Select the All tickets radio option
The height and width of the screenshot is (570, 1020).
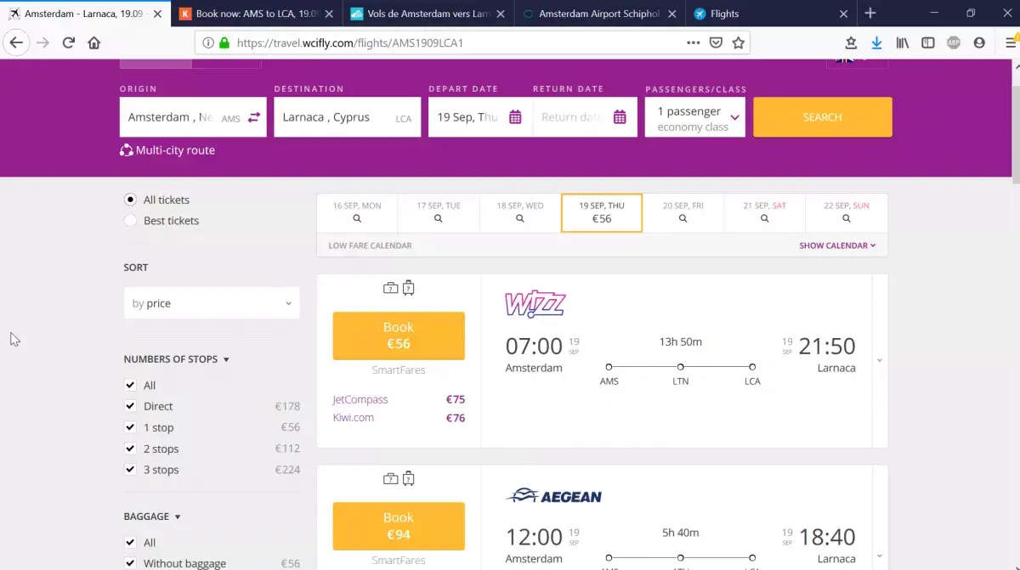130,200
